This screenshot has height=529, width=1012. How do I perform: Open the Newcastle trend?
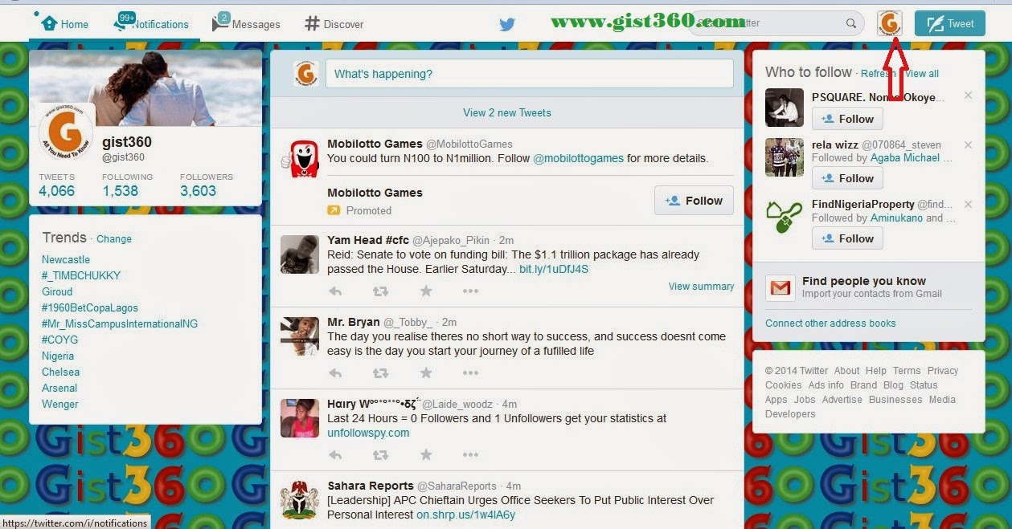[66, 259]
